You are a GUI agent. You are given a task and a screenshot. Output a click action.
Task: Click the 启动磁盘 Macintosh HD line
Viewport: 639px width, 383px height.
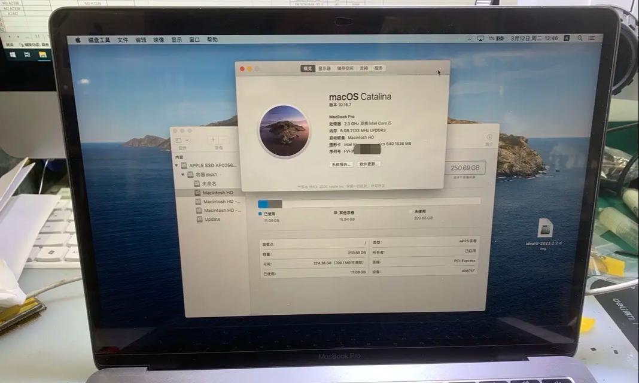(352, 138)
